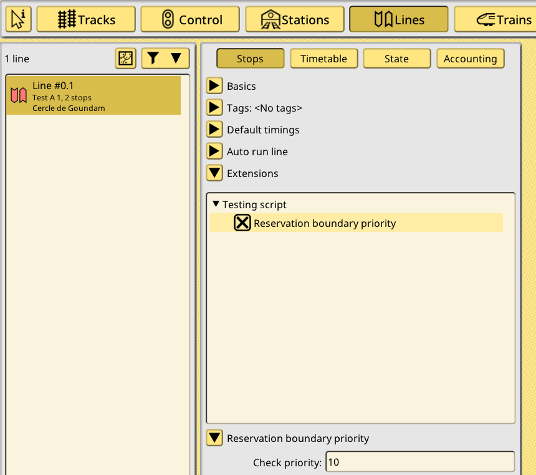536x475 pixels.
Task: Expand the Tags section
Action: point(214,108)
